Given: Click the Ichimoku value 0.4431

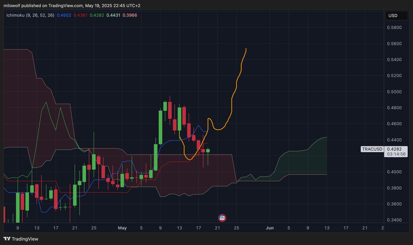Looking at the screenshot, I should coord(114,15).
